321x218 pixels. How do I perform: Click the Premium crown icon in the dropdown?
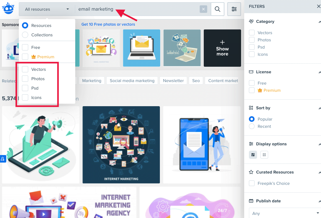(34, 57)
